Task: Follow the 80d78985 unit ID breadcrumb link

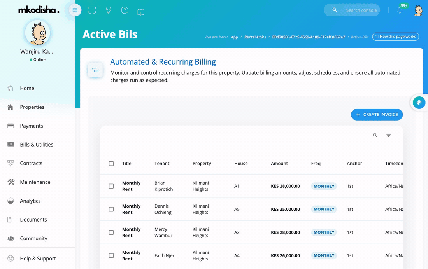Action: point(309,37)
